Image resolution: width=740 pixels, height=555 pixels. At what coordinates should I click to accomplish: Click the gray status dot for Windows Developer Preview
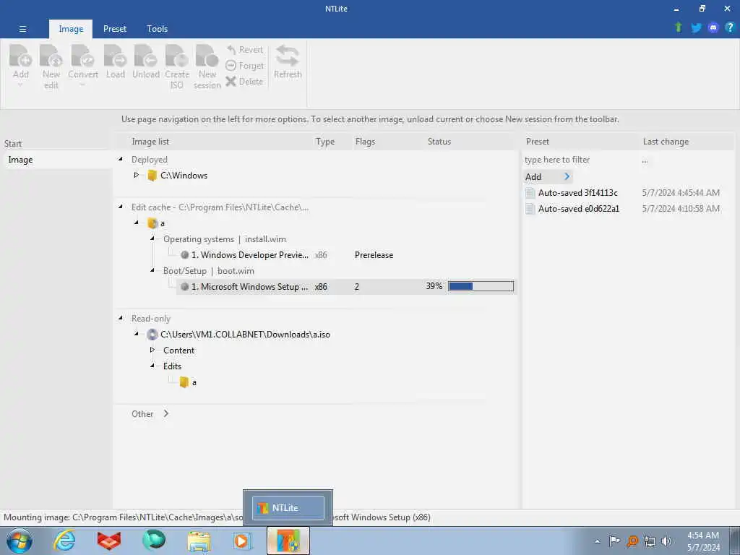point(184,255)
